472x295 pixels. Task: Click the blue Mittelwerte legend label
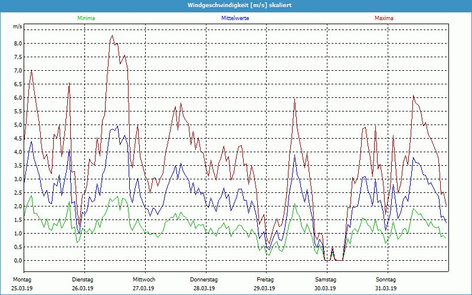[x=235, y=18]
